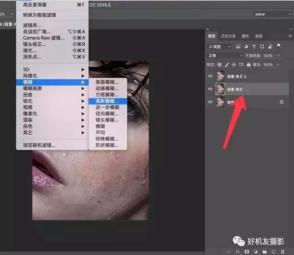Image resolution: width=294 pixels, height=255 pixels.
Task: Collapse the panel with double-arrow icon
Action: (x=290, y=29)
